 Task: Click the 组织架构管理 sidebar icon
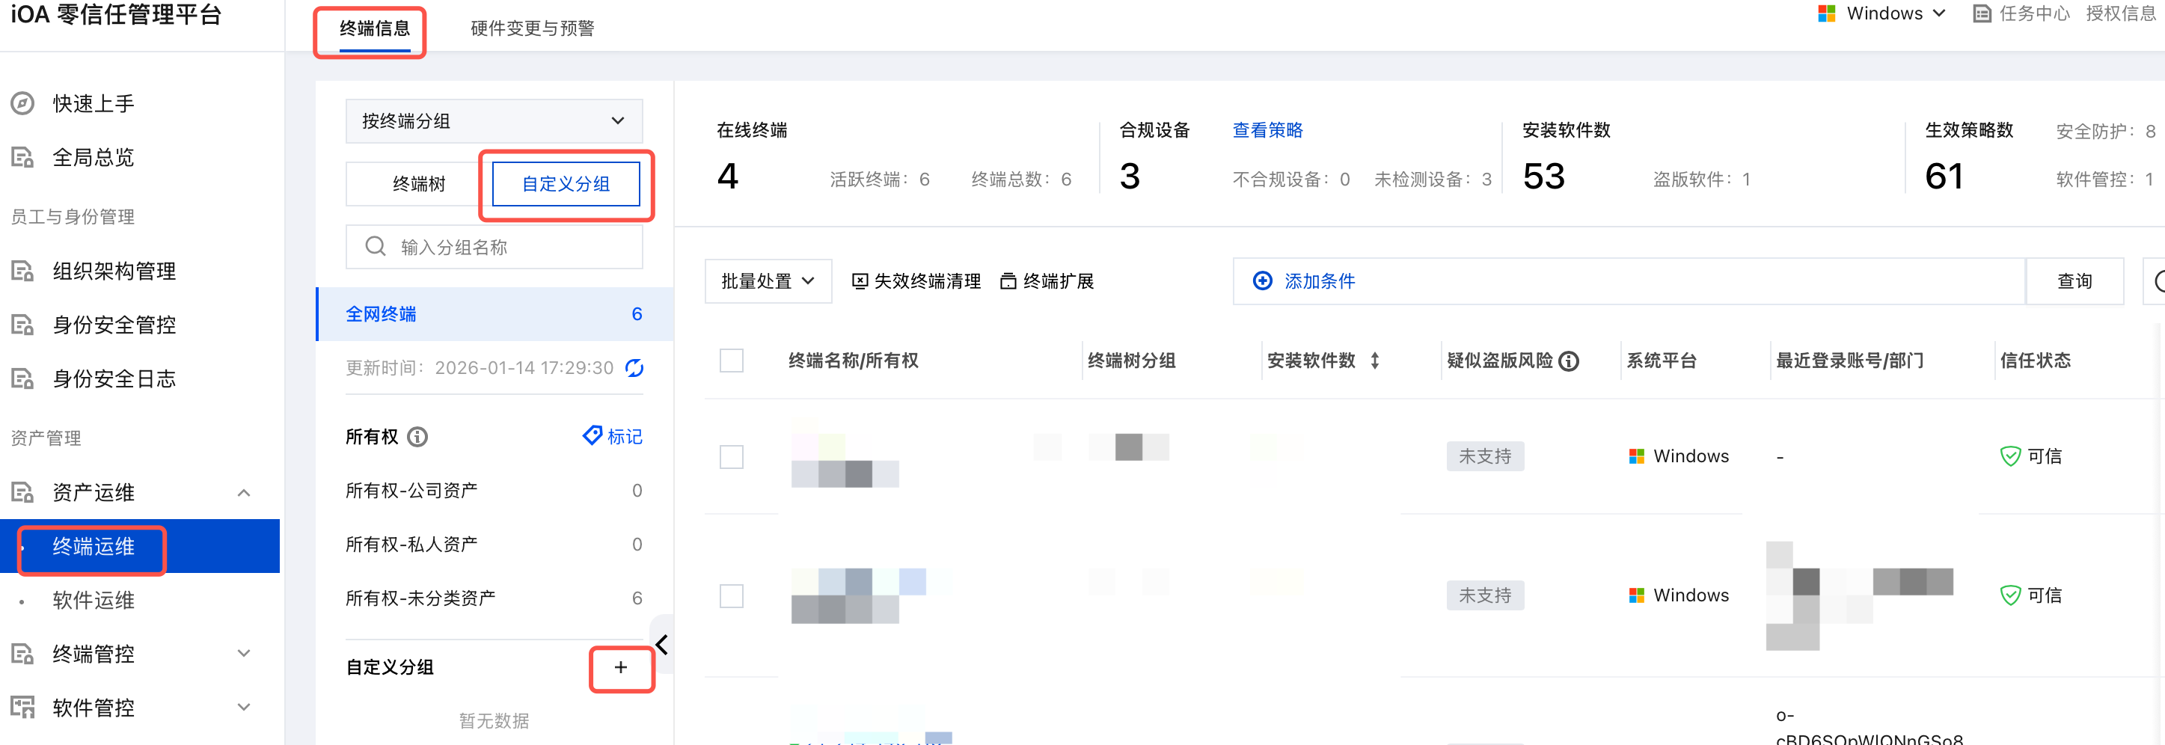coord(22,272)
